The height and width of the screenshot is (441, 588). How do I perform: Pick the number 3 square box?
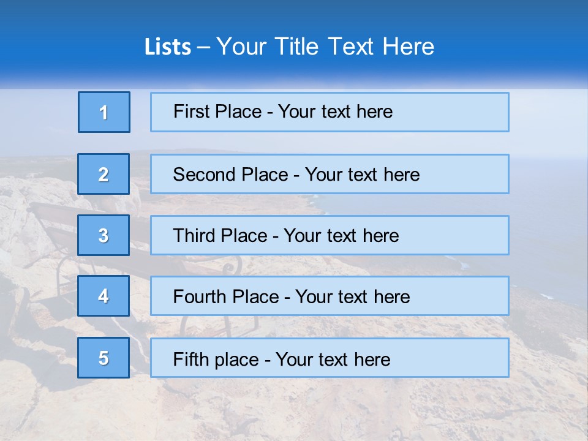tap(104, 235)
